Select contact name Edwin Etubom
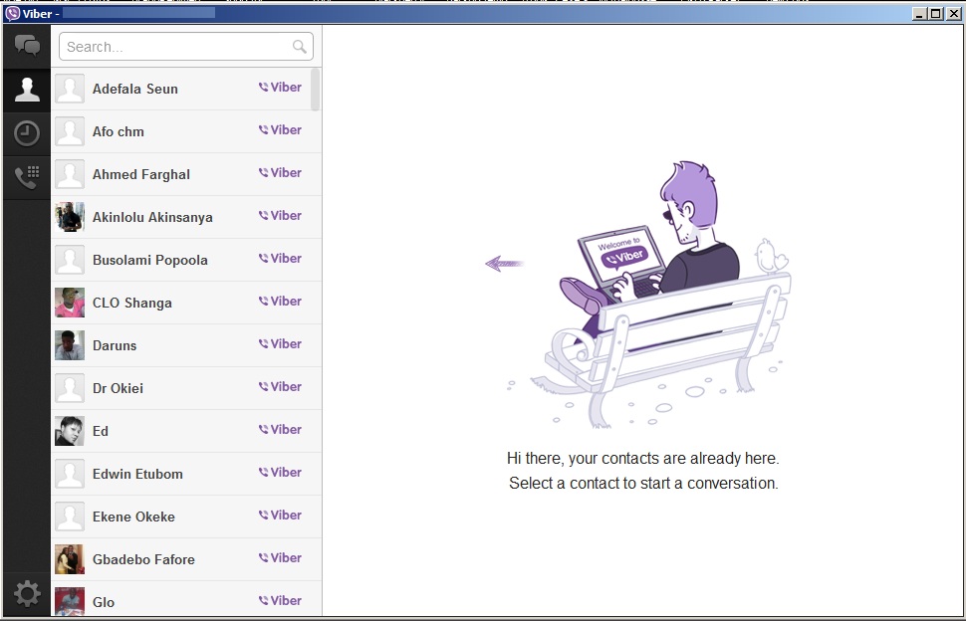This screenshot has height=621, width=966. pos(137,474)
